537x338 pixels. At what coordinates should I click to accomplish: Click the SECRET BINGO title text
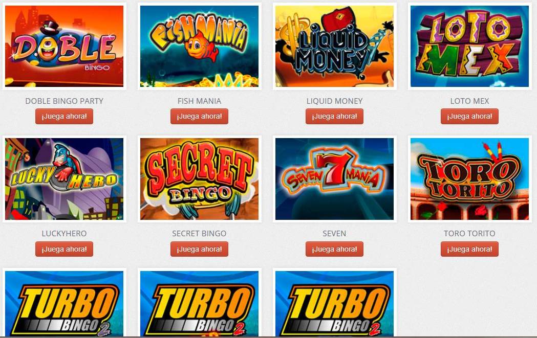pyautogui.click(x=199, y=233)
